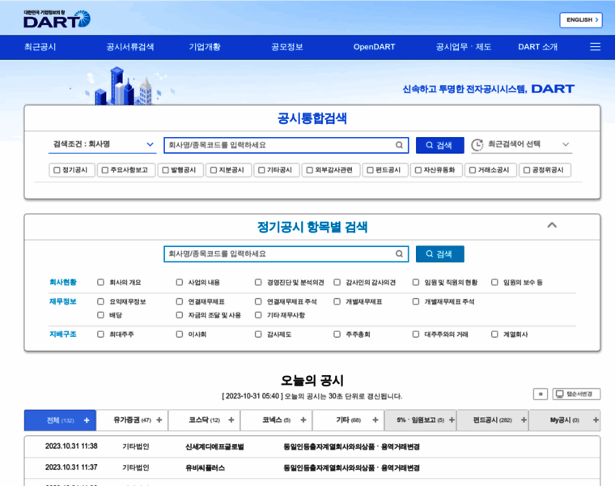This screenshot has height=486, width=615.
Task: Check the 지분공시 checkbox
Action: [214, 170]
